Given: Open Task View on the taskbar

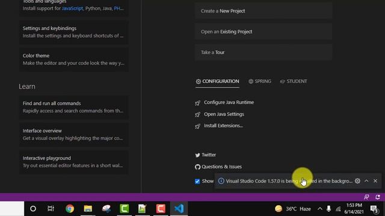Looking at the screenshot, I should [51, 209].
